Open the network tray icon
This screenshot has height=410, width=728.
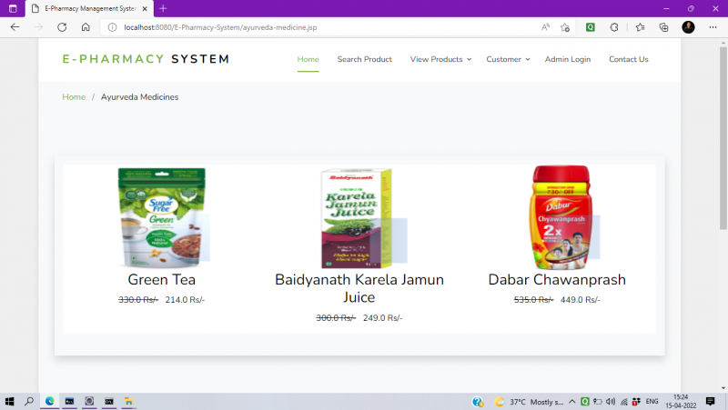[624, 402]
